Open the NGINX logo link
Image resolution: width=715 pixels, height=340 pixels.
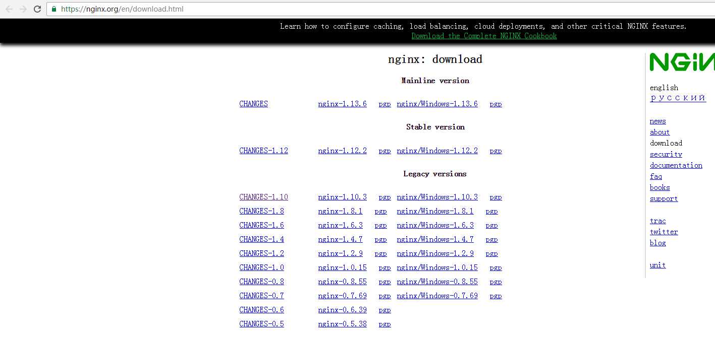(x=682, y=62)
